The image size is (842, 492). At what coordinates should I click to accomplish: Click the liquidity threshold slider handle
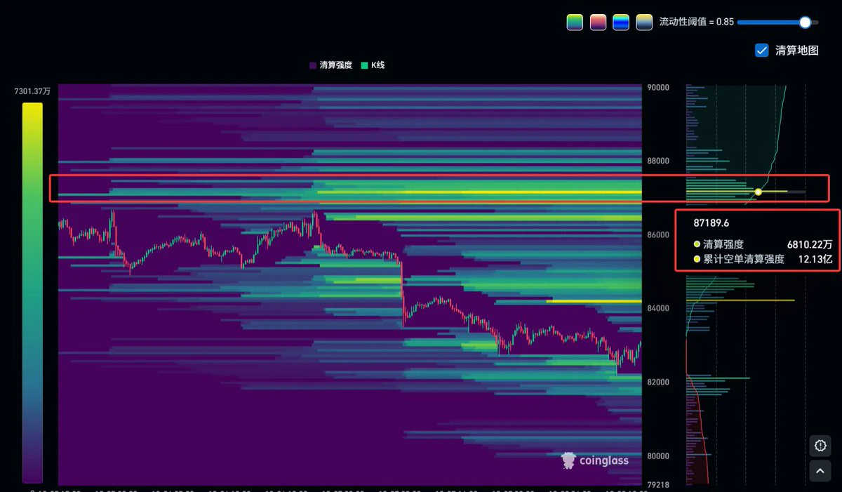[x=805, y=22]
